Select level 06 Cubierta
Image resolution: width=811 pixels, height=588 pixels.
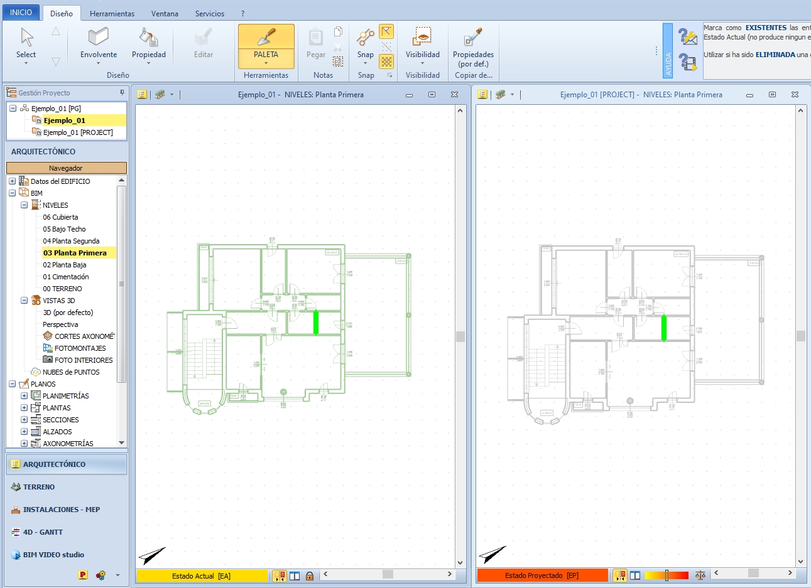(60, 217)
